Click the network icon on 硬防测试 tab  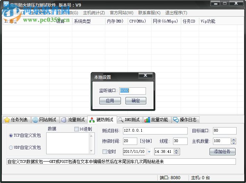coord(92,120)
